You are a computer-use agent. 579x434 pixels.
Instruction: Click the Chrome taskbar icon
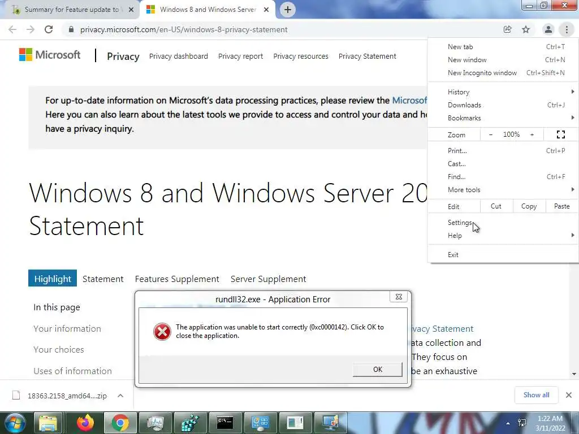click(120, 423)
